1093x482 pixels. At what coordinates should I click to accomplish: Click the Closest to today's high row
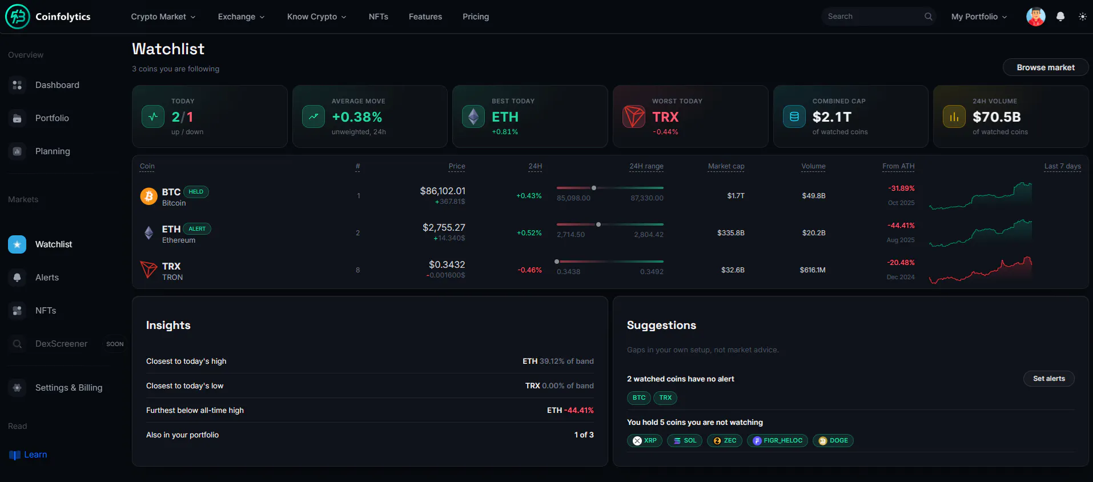pos(370,361)
